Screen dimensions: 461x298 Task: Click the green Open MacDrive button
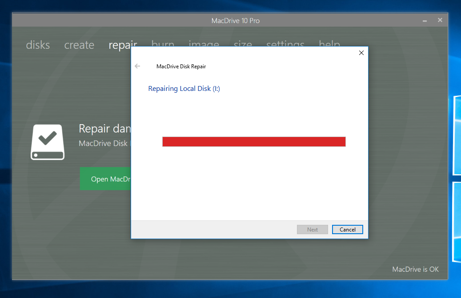[105, 179]
